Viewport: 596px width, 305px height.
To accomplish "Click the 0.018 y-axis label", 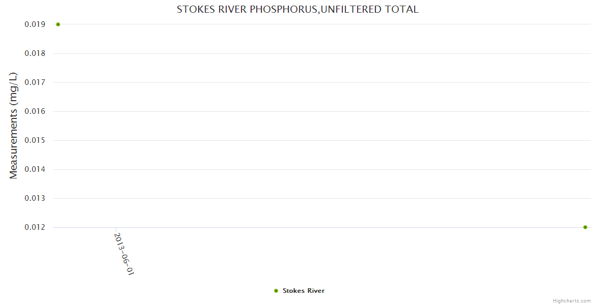I will coord(35,53).
